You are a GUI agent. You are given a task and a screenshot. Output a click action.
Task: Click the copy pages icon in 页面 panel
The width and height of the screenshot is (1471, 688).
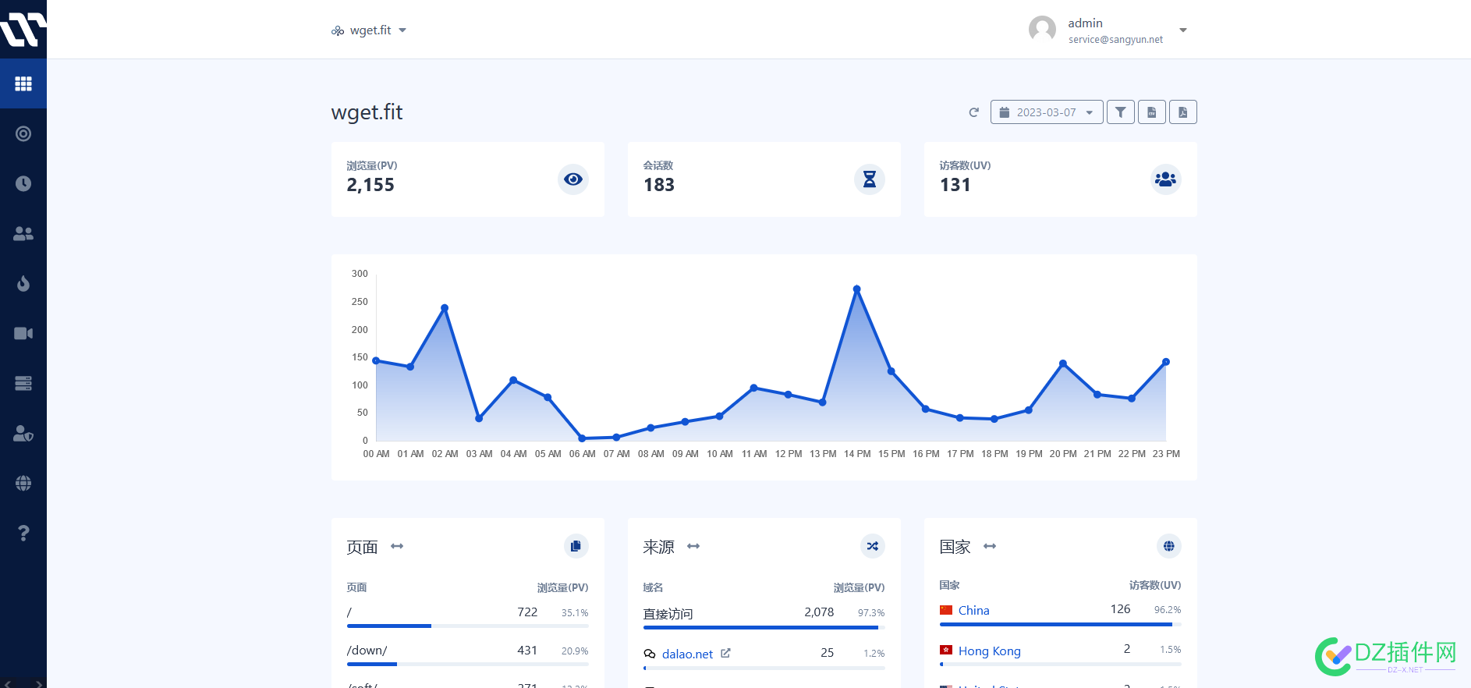pos(576,546)
